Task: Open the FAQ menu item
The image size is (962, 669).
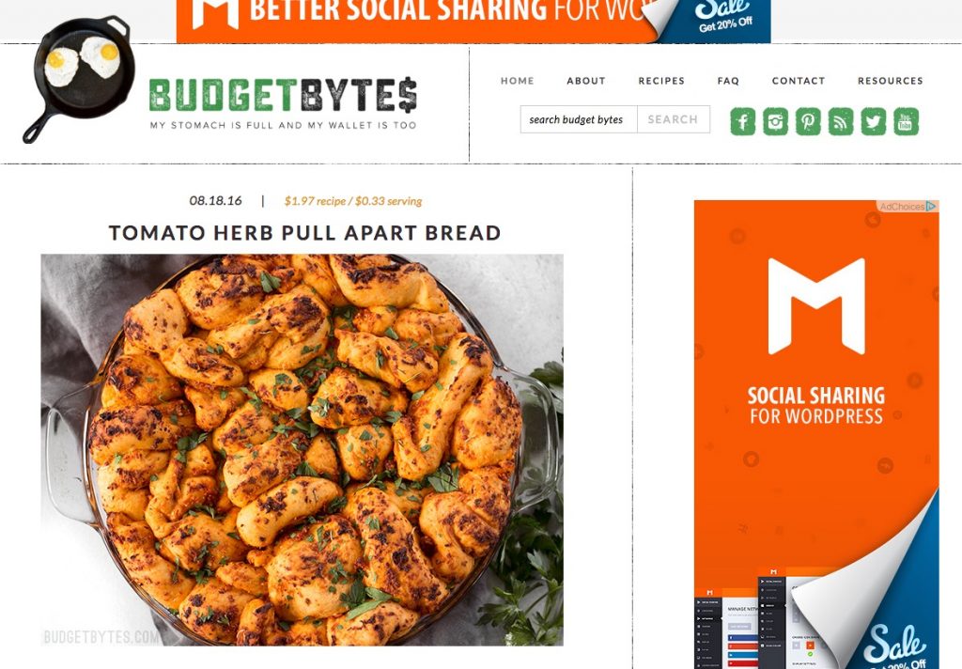Action: click(x=728, y=81)
